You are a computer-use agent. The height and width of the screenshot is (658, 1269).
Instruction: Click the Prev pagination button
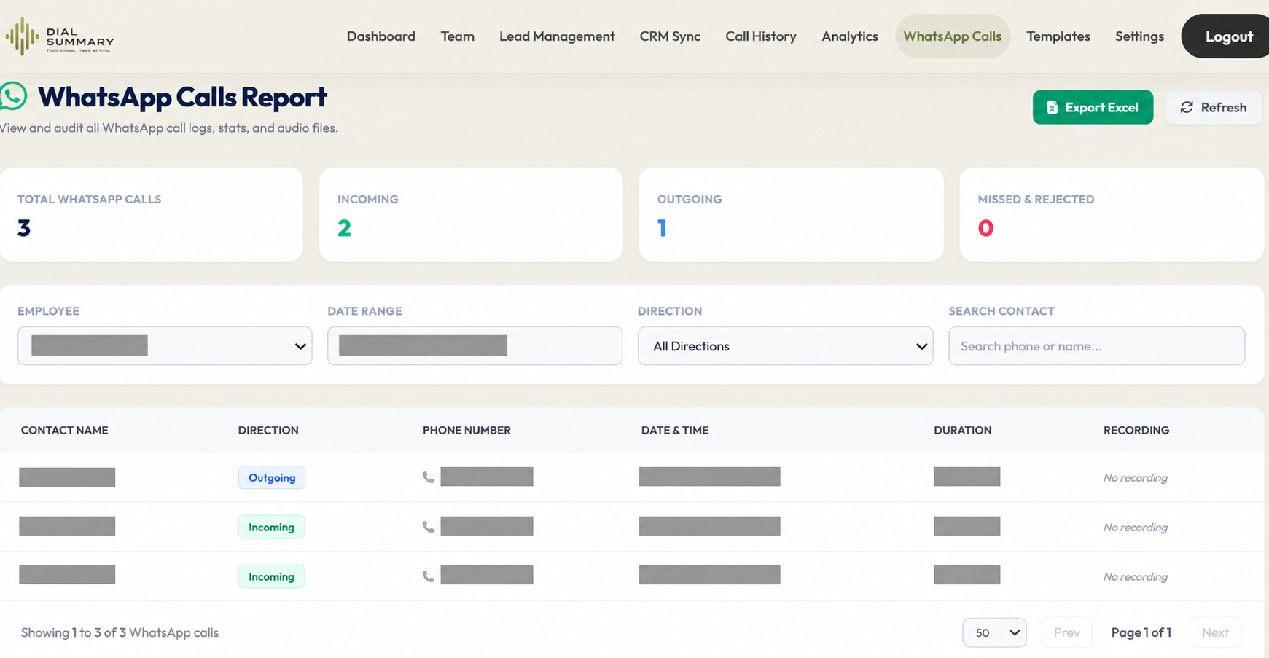point(1067,632)
